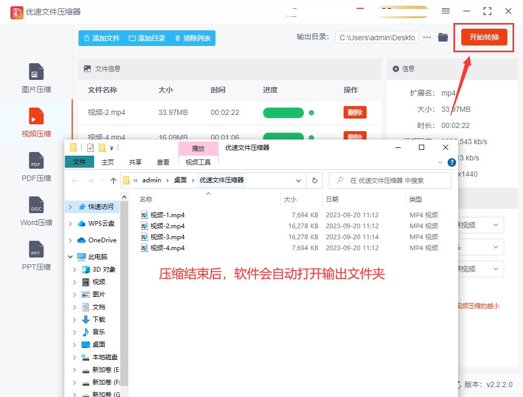Viewport: 523px width, 397px height.
Task: Select 音乐 folder in navigation pane
Action: [x=94, y=332]
